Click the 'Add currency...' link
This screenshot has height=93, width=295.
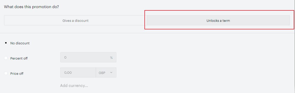pyautogui.click(x=74, y=86)
